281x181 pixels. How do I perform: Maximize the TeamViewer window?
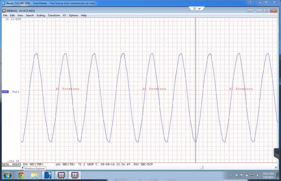(266, 2)
